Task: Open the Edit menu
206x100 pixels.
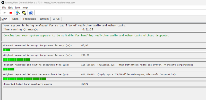Action: coord(11,8)
